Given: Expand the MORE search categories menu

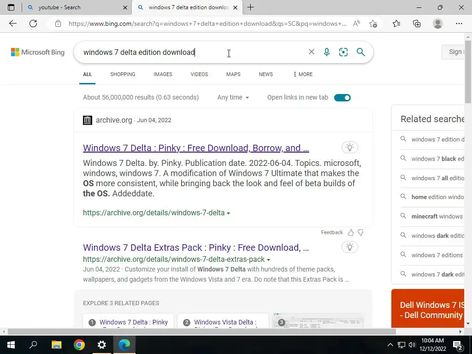Looking at the screenshot, I should coord(303,74).
